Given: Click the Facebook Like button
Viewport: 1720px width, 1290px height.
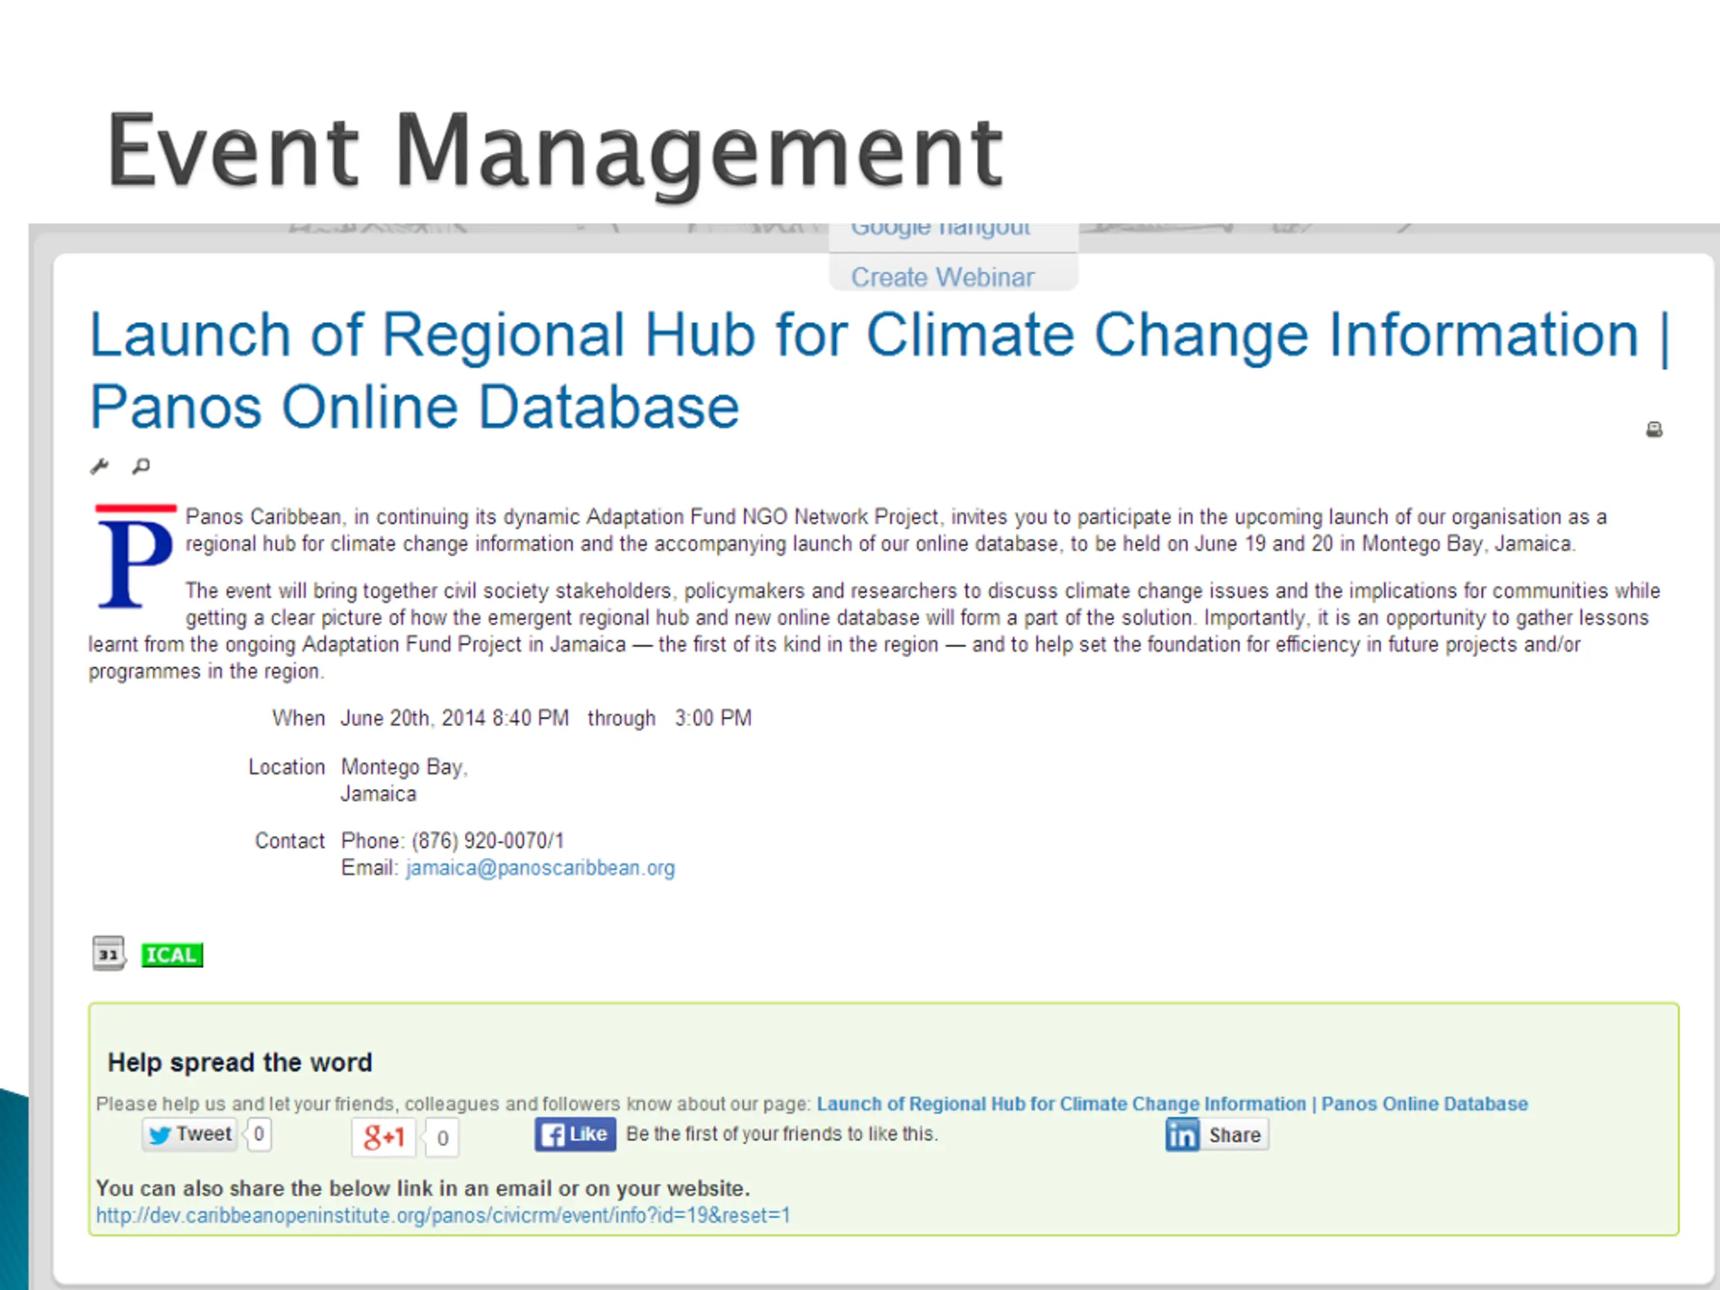Looking at the screenshot, I should pos(575,1135).
